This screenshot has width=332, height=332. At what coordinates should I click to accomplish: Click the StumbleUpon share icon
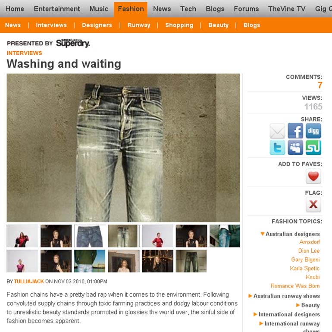coord(313,147)
